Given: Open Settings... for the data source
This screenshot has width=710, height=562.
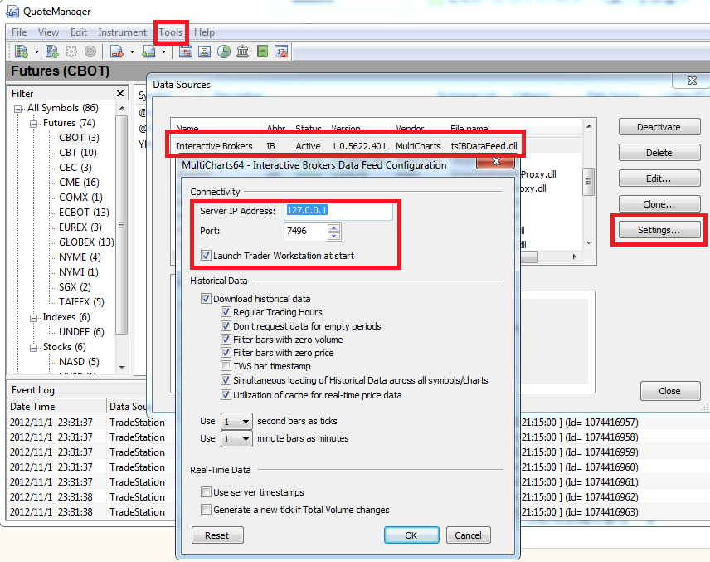Looking at the screenshot, I should click(x=659, y=230).
